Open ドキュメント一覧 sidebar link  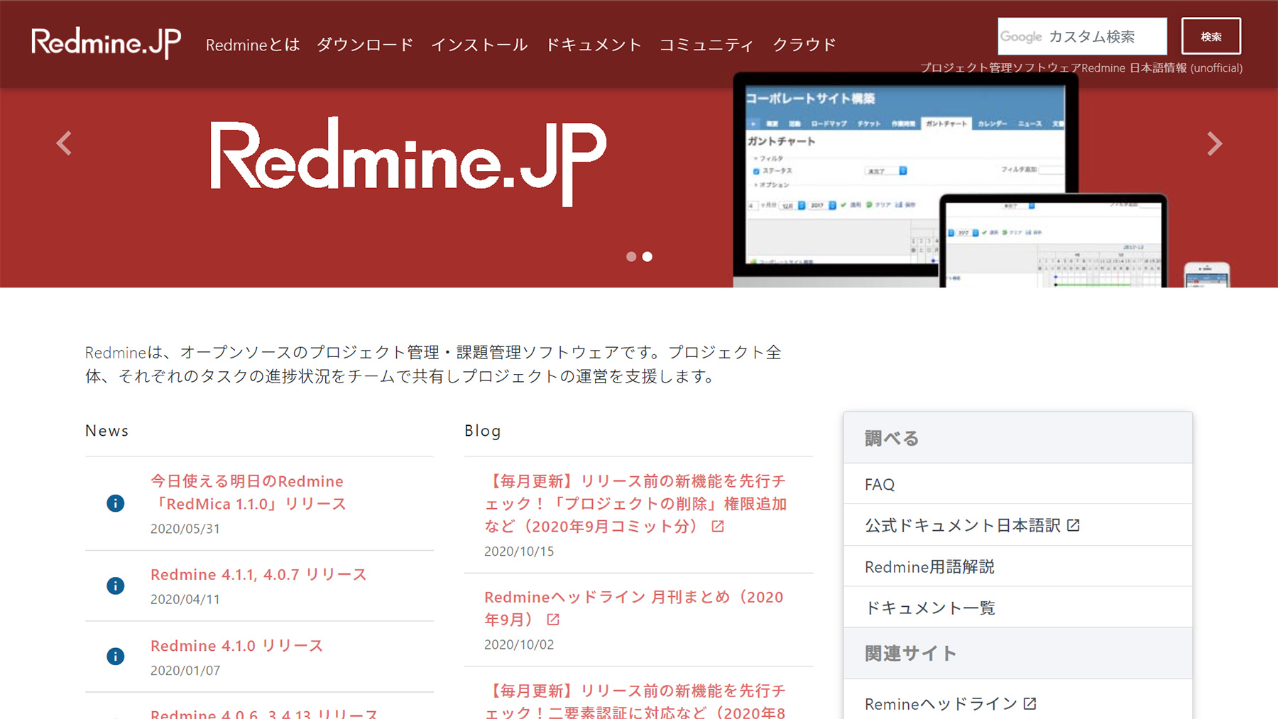pyautogui.click(x=1018, y=608)
